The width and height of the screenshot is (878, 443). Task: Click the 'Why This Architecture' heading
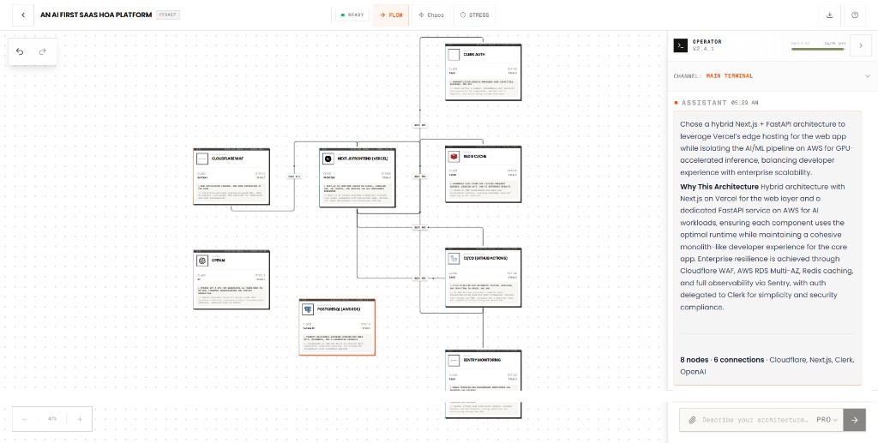tap(719, 186)
